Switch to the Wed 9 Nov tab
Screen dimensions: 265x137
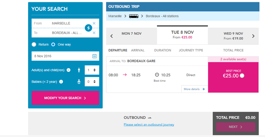pyautogui.click(x=233, y=36)
